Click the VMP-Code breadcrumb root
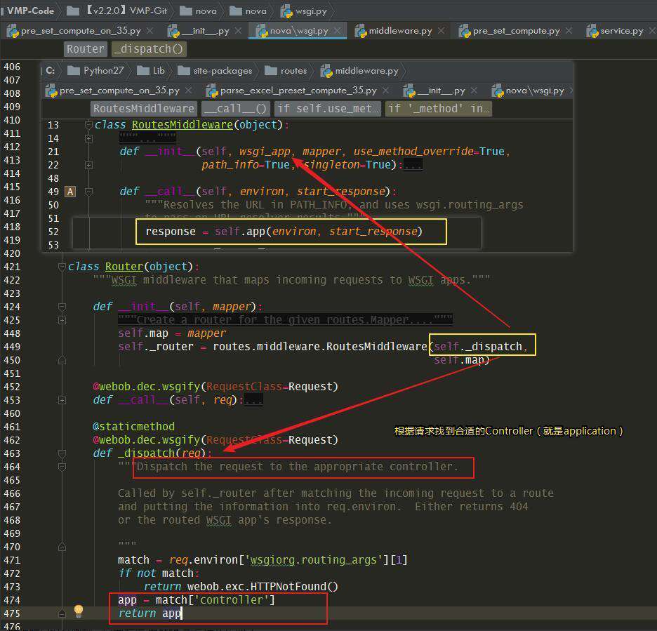This screenshot has width=657, height=631. 31,11
